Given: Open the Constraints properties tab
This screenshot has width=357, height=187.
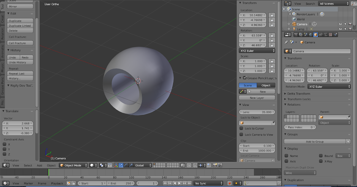Looking at the screenshot, I should (x=321, y=35).
